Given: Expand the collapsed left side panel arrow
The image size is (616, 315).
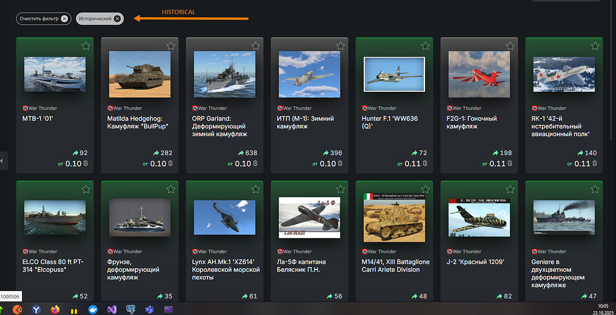Looking at the screenshot, I should [2, 161].
